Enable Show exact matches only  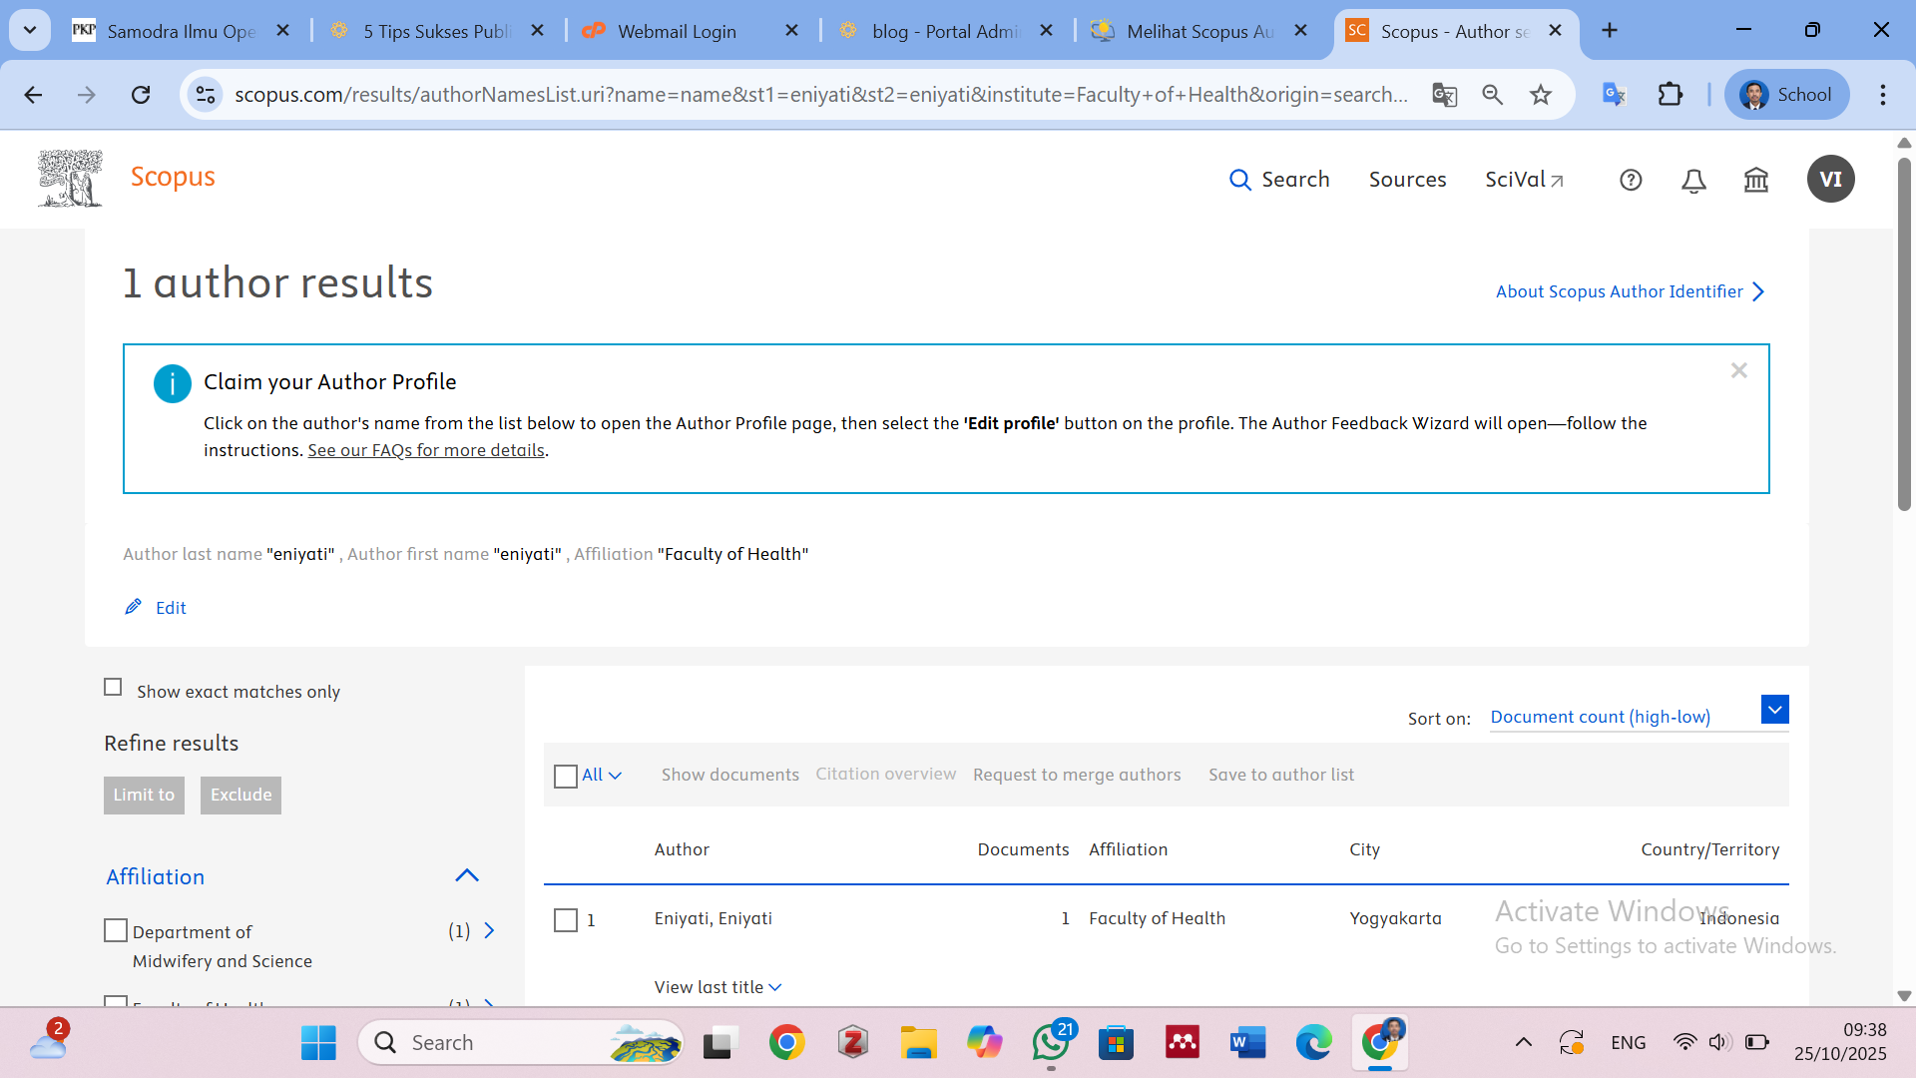point(113,687)
